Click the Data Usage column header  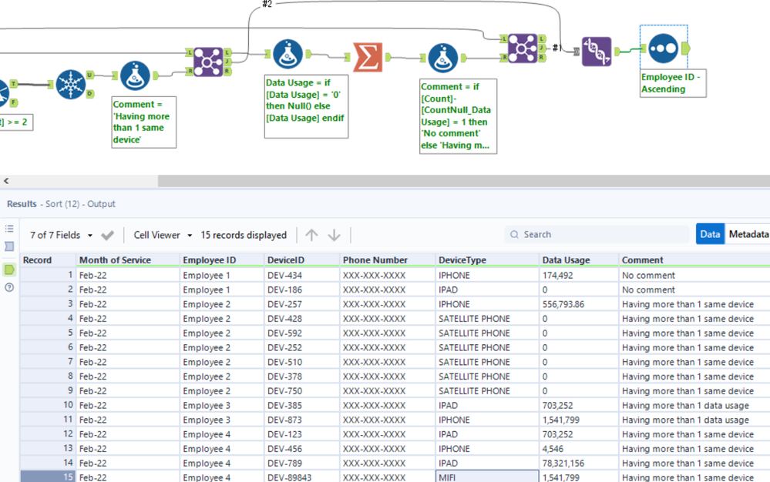click(x=566, y=260)
